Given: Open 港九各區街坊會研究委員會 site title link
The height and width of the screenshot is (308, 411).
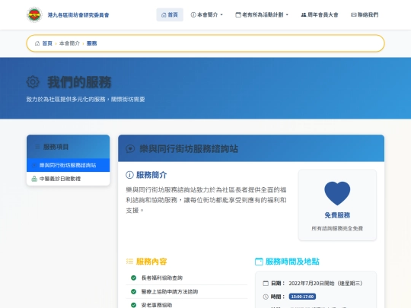Looking at the screenshot, I should click(78, 15).
